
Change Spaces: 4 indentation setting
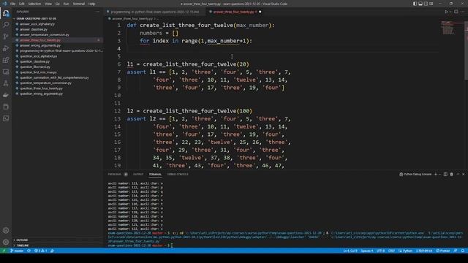367,251
